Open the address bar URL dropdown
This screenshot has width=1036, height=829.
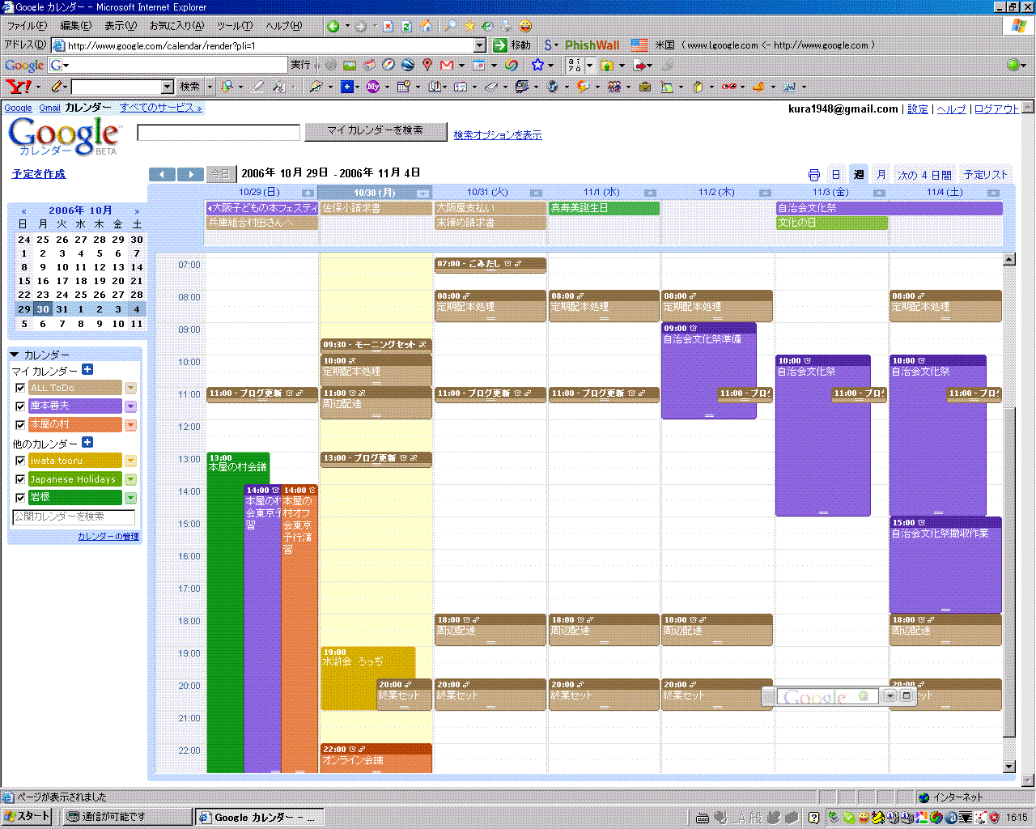coord(479,45)
